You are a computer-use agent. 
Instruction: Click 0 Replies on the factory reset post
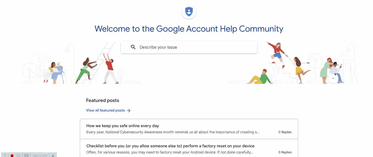point(285,152)
